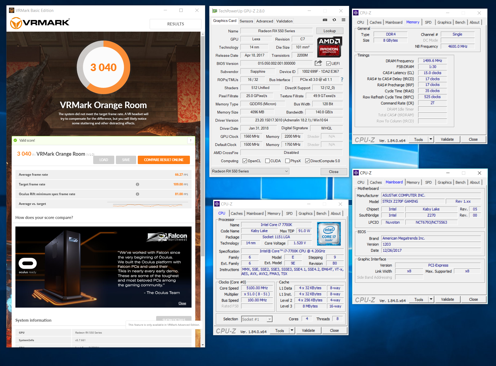Click the oculus ready badge in the ad

point(28,265)
